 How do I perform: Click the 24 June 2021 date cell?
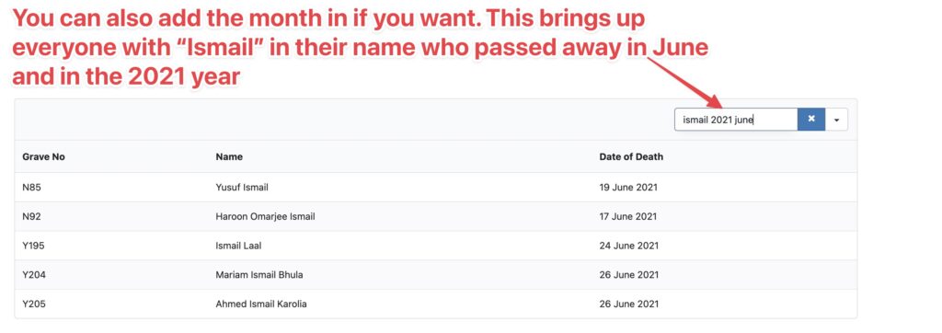tap(628, 246)
